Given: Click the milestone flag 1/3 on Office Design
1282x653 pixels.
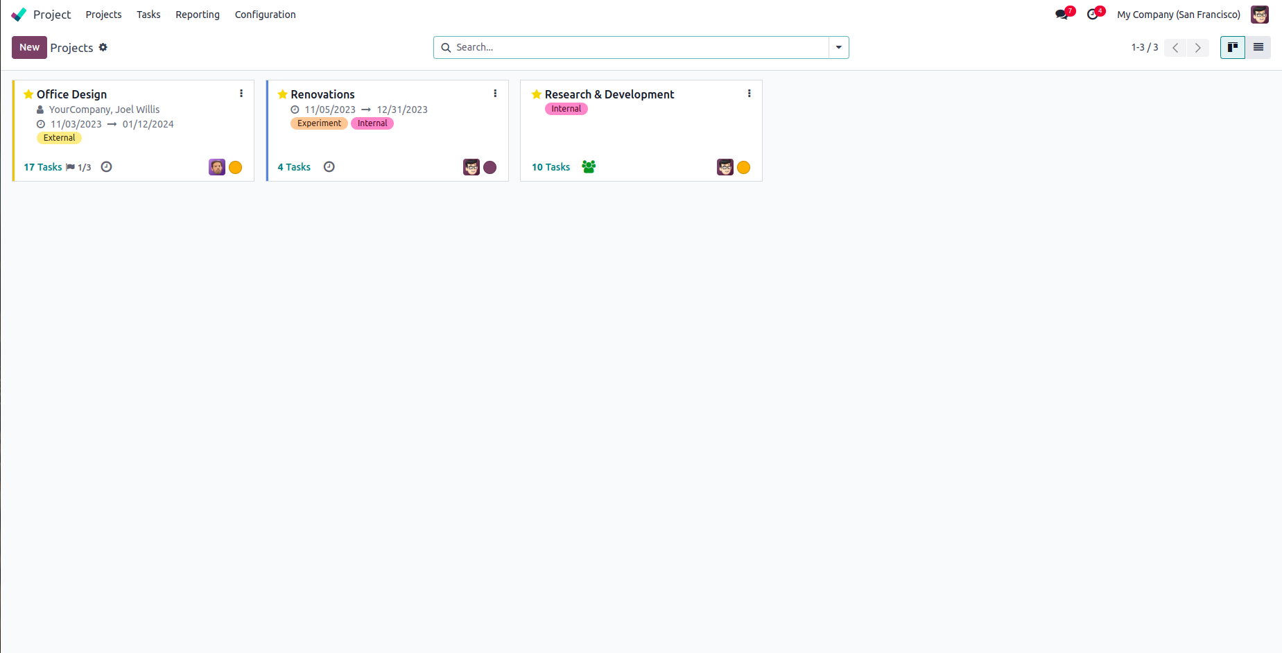Looking at the screenshot, I should [x=78, y=167].
